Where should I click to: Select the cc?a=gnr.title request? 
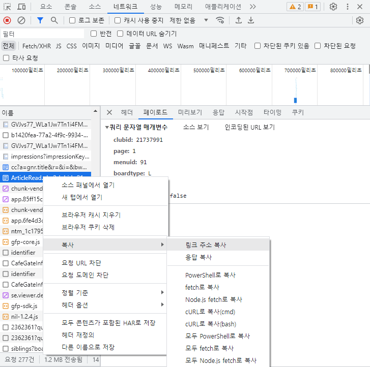coord(45,167)
